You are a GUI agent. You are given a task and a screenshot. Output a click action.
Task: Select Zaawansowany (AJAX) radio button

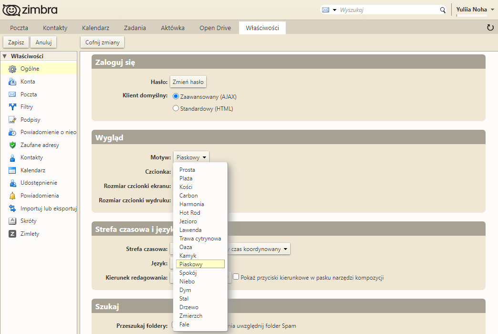click(x=176, y=96)
